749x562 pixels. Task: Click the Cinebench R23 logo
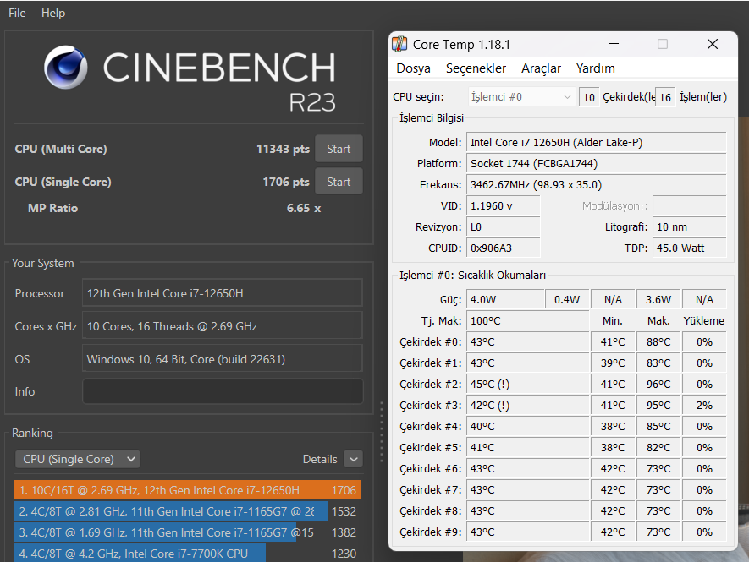point(188,79)
